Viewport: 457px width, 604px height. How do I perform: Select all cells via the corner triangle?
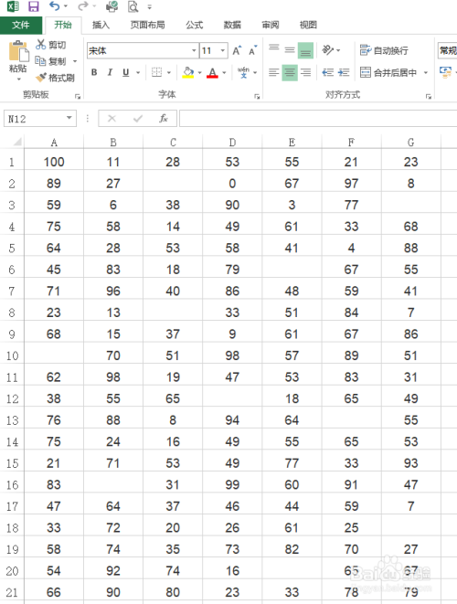coord(16,143)
